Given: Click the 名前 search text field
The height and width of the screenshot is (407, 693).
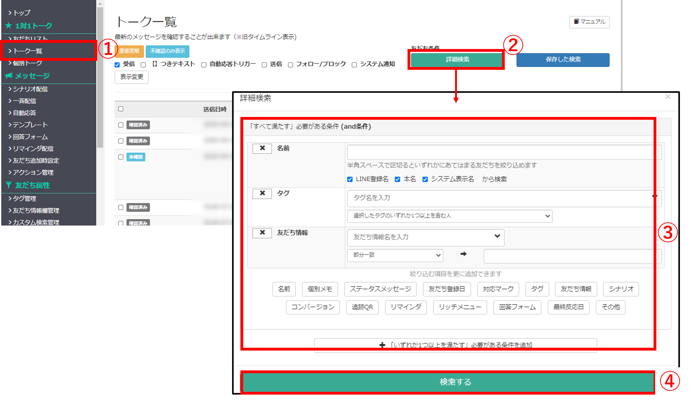Looking at the screenshot, I should (504, 152).
